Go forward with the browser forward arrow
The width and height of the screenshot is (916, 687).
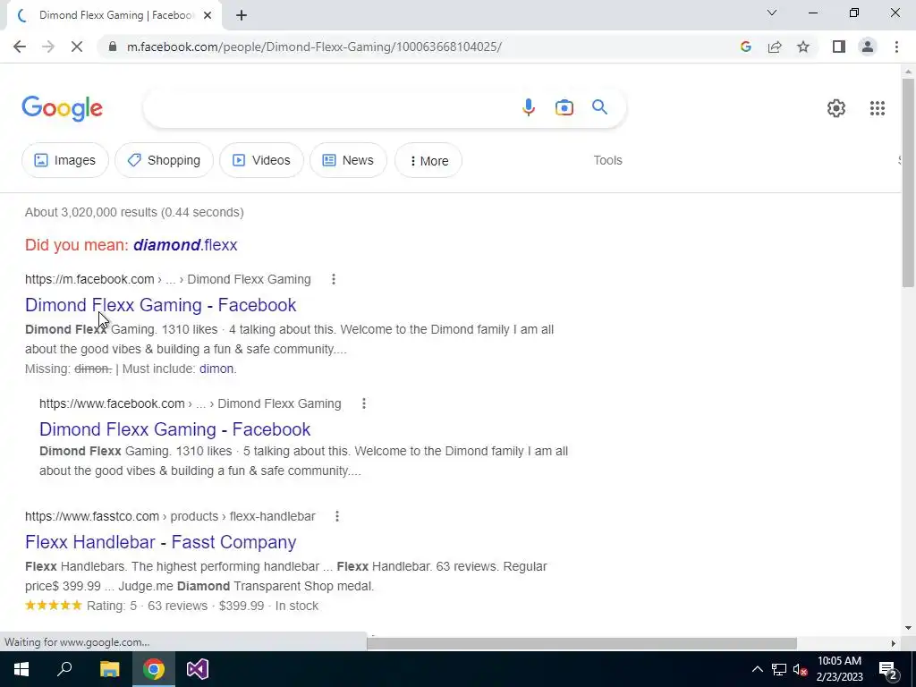48,47
